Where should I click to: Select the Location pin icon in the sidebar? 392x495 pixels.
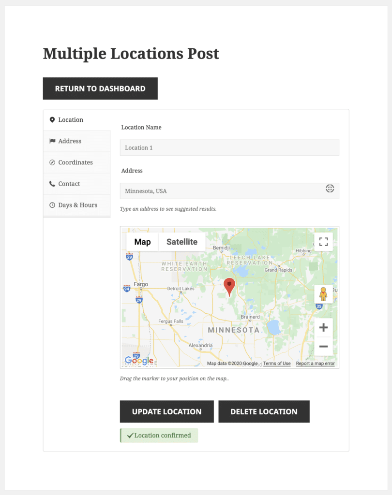(53, 119)
